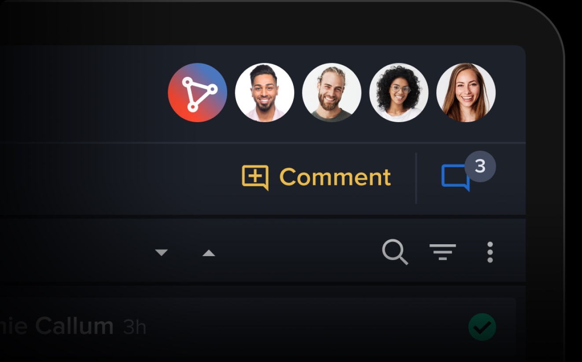Select avatar of curly-haired woman with glasses
The width and height of the screenshot is (582, 362).
tap(399, 93)
